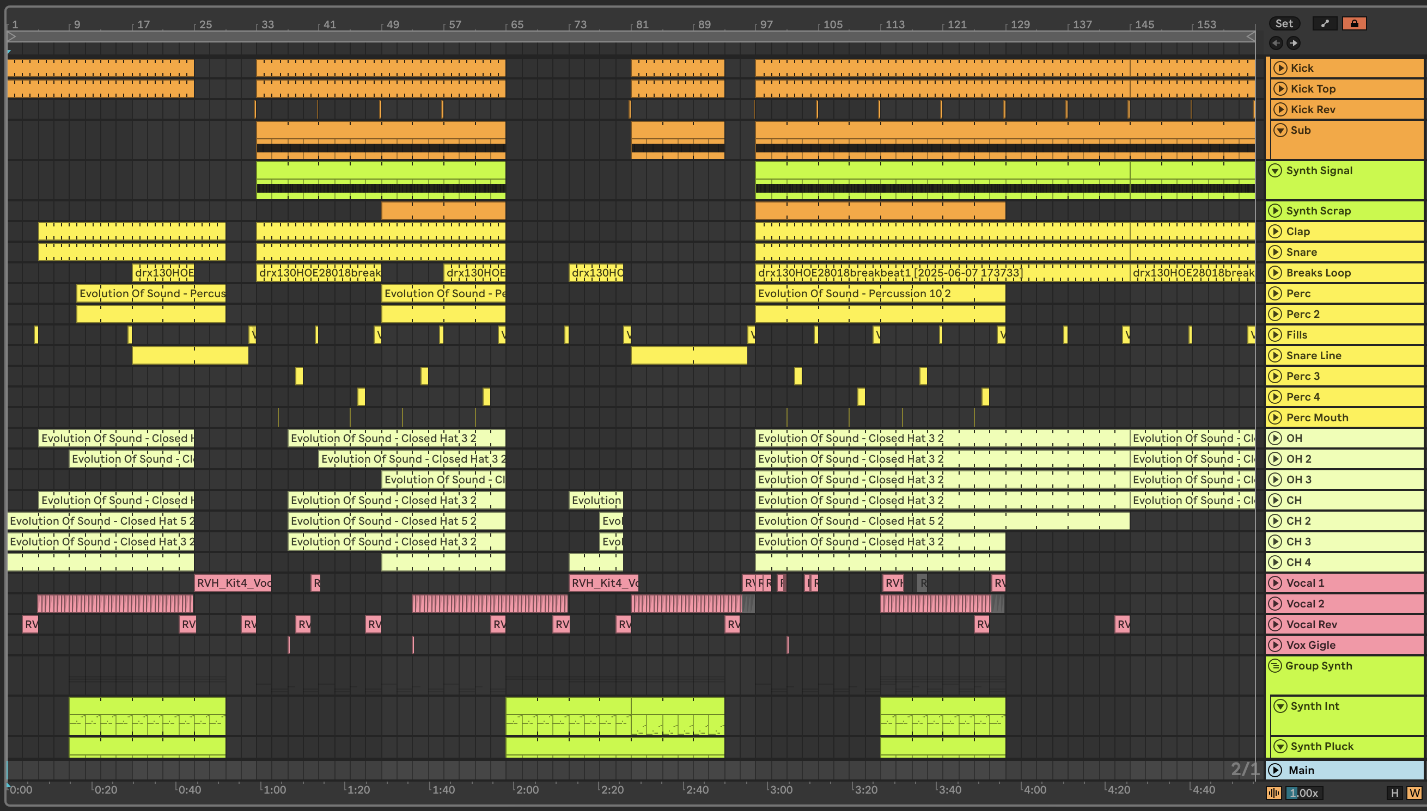Toggle the waveform zoom icon button
This screenshot has height=811, width=1427.
click(1274, 793)
